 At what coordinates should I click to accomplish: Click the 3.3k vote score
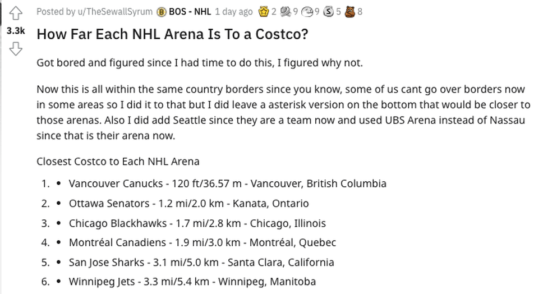pos(16,31)
